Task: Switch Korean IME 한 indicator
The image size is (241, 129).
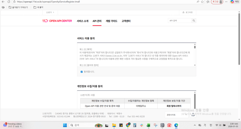Action: pos(211,125)
